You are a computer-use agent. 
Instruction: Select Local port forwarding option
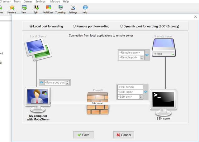point(31,26)
